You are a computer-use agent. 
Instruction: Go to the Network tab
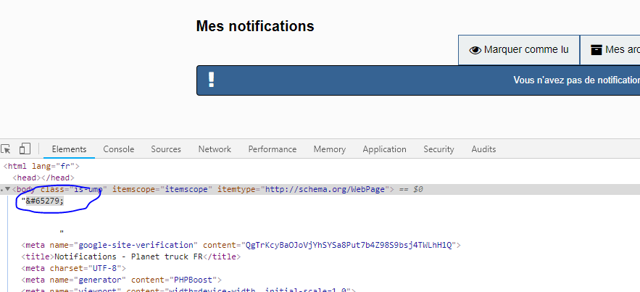coord(215,149)
